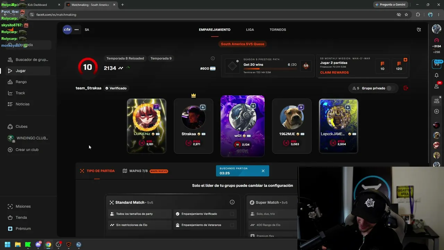Open Discord from the taskbar
This screenshot has width=444, height=250.
click(38, 244)
